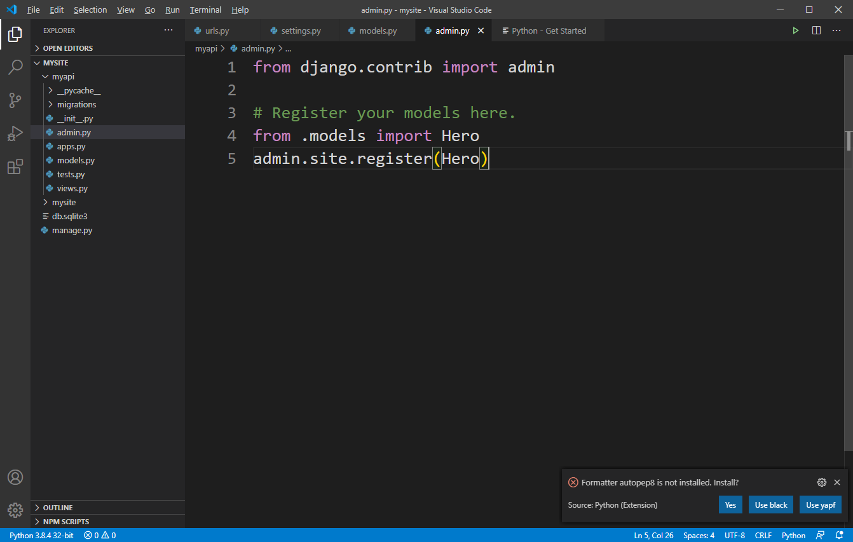
Task: Choose Use yapf formatter button
Action: (821, 505)
